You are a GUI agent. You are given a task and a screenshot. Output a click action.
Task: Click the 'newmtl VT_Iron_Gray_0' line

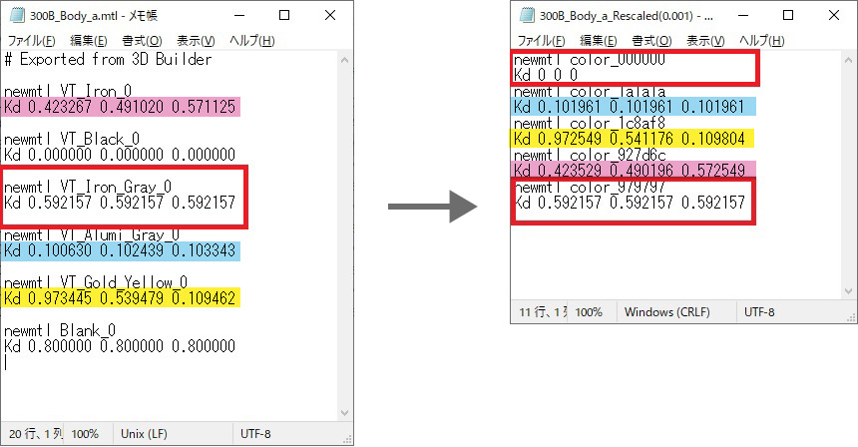tap(88, 187)
